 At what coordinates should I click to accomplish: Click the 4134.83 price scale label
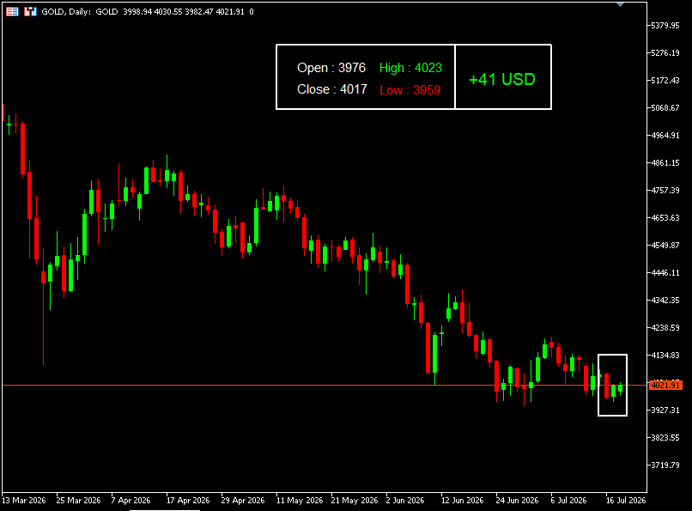click(665, 356)
